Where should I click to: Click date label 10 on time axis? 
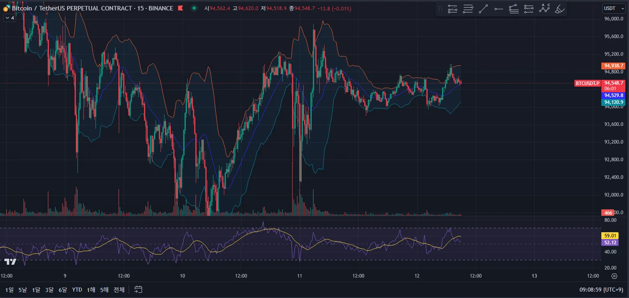[182, 276]
